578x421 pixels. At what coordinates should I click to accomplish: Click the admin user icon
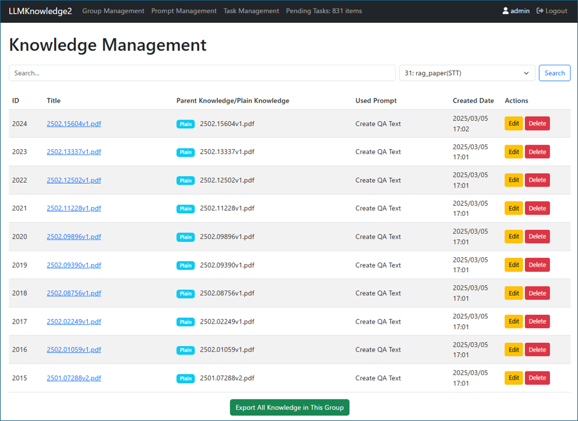coord(505,11)
